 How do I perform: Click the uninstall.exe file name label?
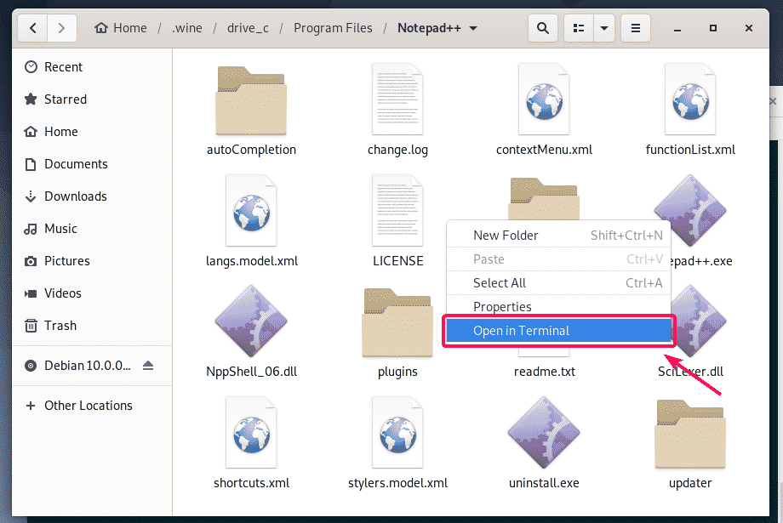click(544, 482)
